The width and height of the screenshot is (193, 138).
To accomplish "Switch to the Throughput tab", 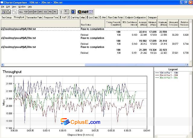I will pyautogui.click(x=19, y=17).
